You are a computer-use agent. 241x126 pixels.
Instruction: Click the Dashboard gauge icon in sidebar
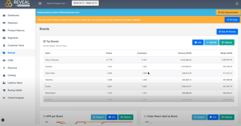[x=4, y=16]
